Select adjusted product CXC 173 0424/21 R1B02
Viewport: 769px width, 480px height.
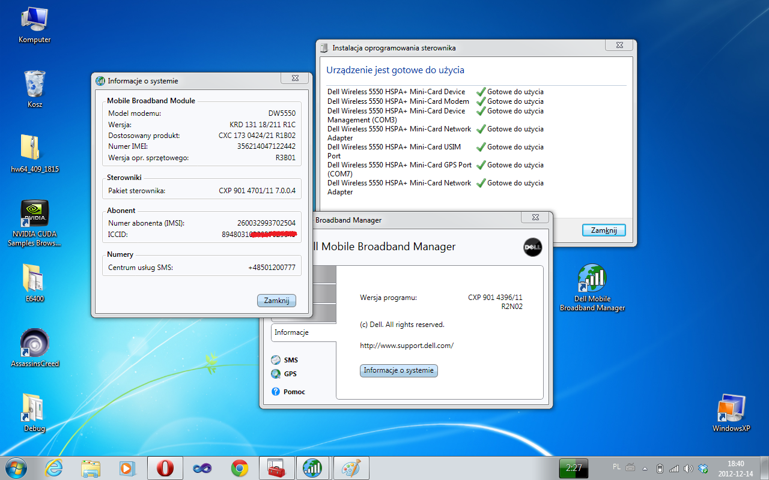tap(257, 136)
